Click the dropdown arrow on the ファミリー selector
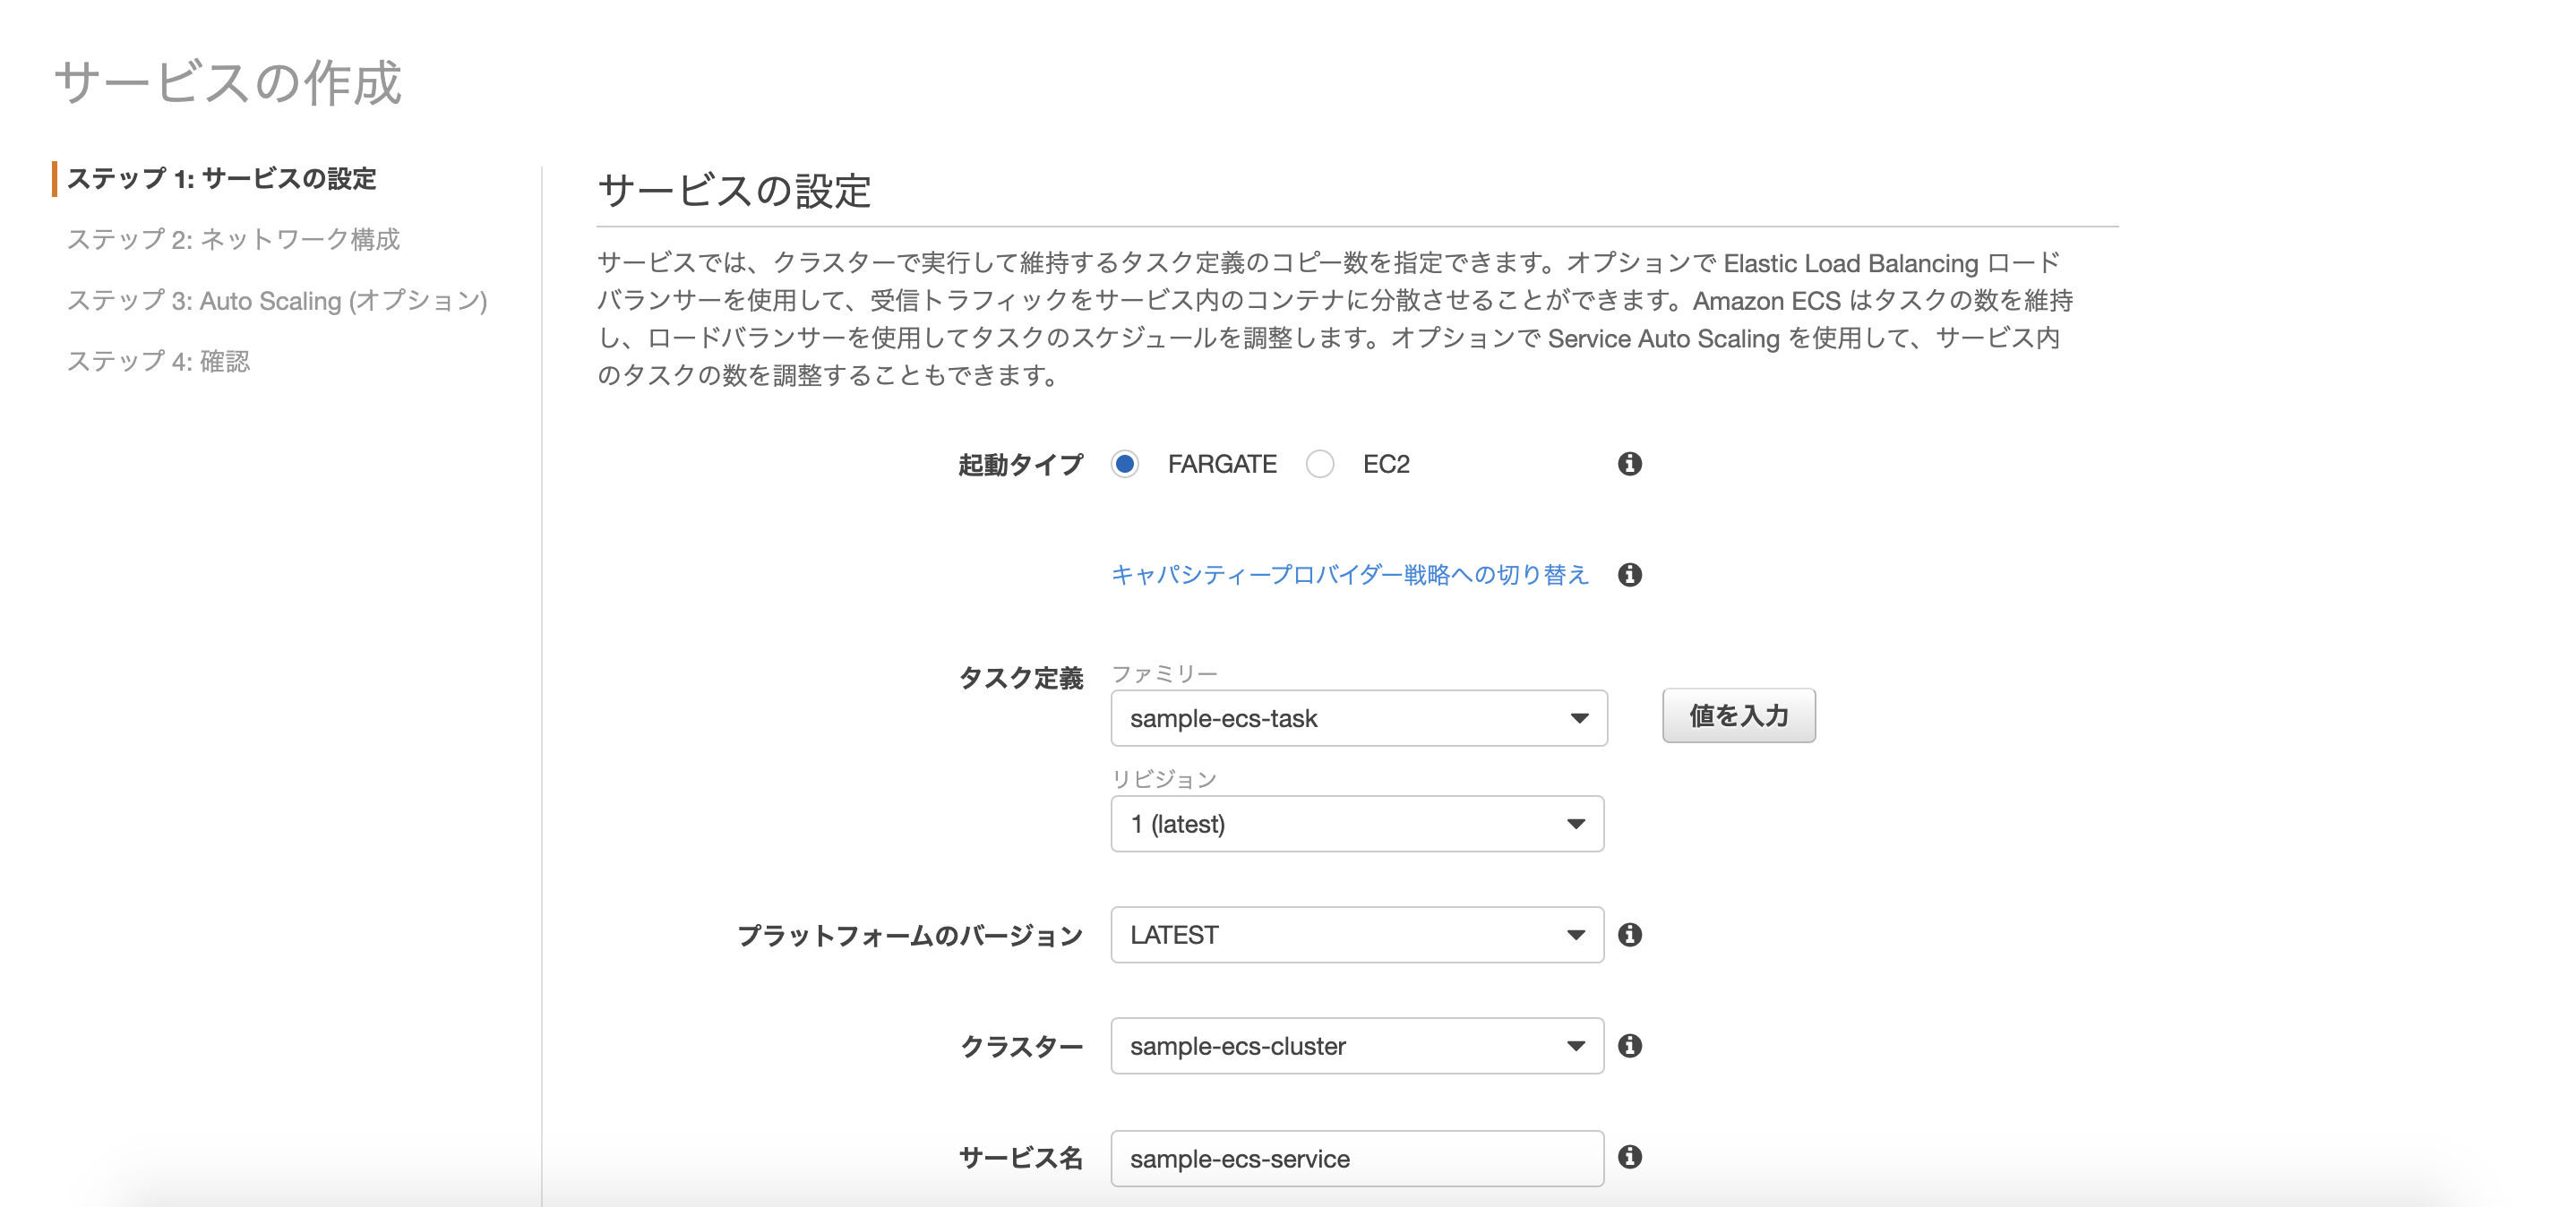The width and height of the screenshot is (2576, 1207). tap(1578, 718)
